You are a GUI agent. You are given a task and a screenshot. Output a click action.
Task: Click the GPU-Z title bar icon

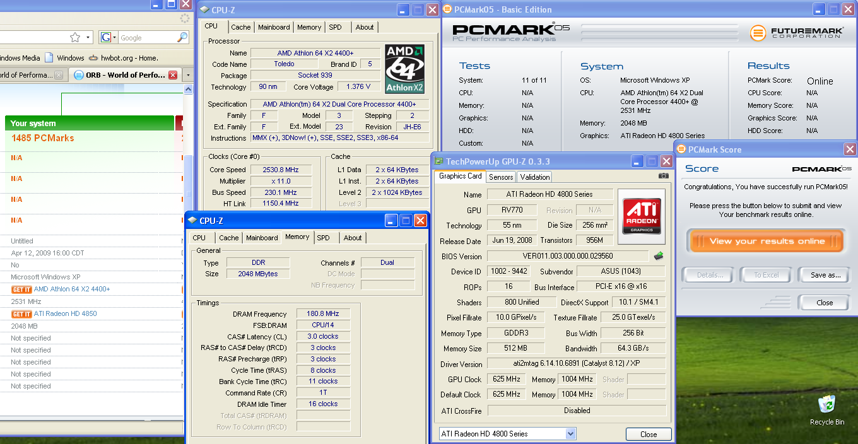pos(438,161)
